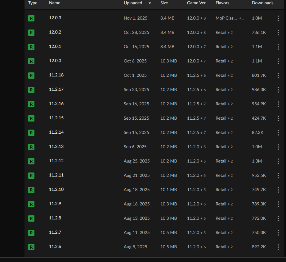Click the 'Nov 1, 2025' upload date

136,18
